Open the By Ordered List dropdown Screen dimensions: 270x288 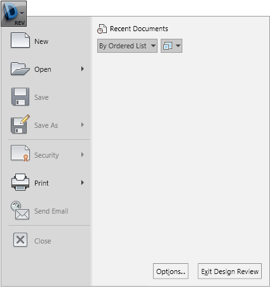(x=127, y=46)
